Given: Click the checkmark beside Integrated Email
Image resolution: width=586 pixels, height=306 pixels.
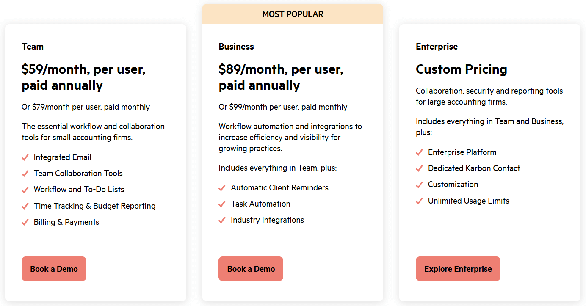Looking at the screenshot, I should tap(25, 157).
